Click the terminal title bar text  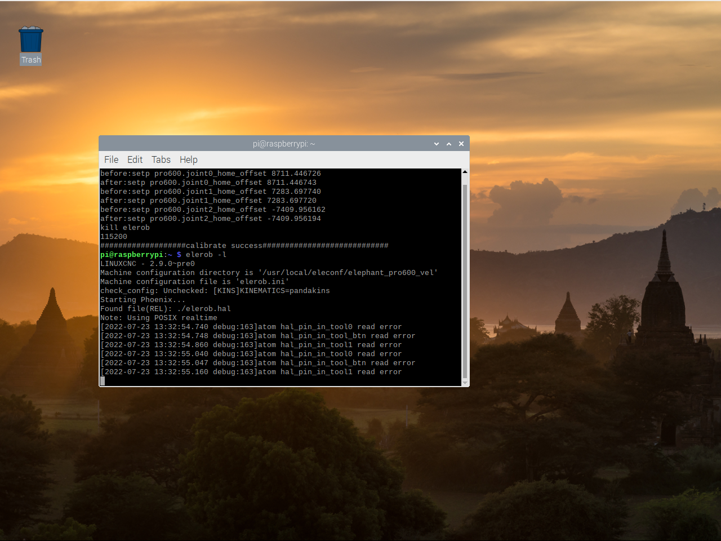click(x=283, y=144)
